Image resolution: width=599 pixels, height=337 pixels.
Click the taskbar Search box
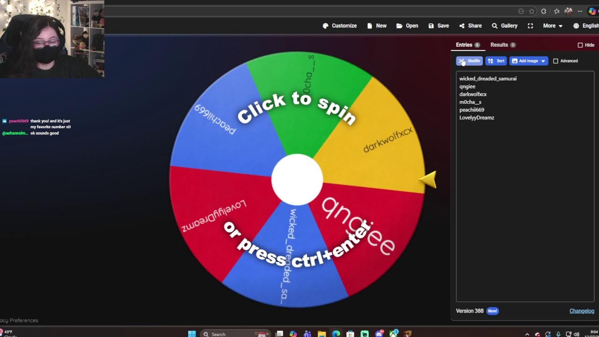coord(235,334)
